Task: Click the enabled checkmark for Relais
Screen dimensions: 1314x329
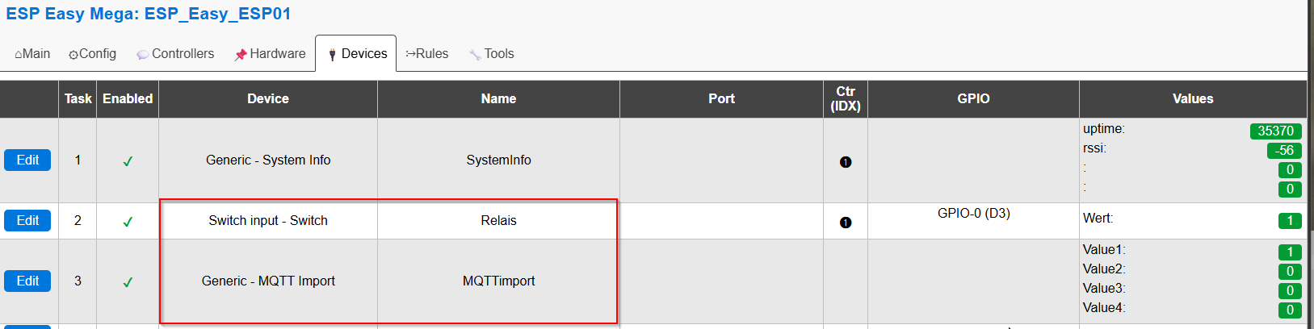Action: coord(128,222)
